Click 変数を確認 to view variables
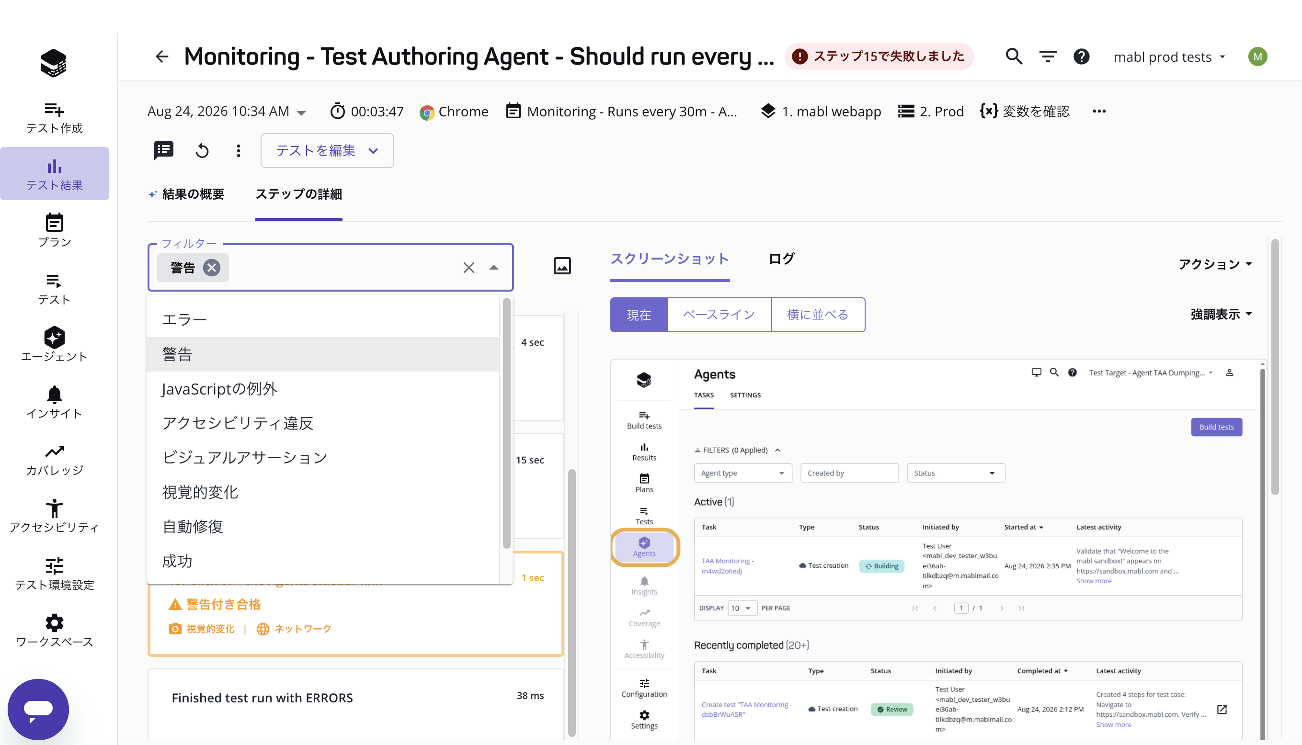Viewport: 1302px width, 745px height. (x=1025, y=111)
